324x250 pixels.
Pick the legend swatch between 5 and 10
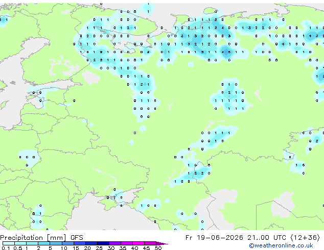point(56,243)
